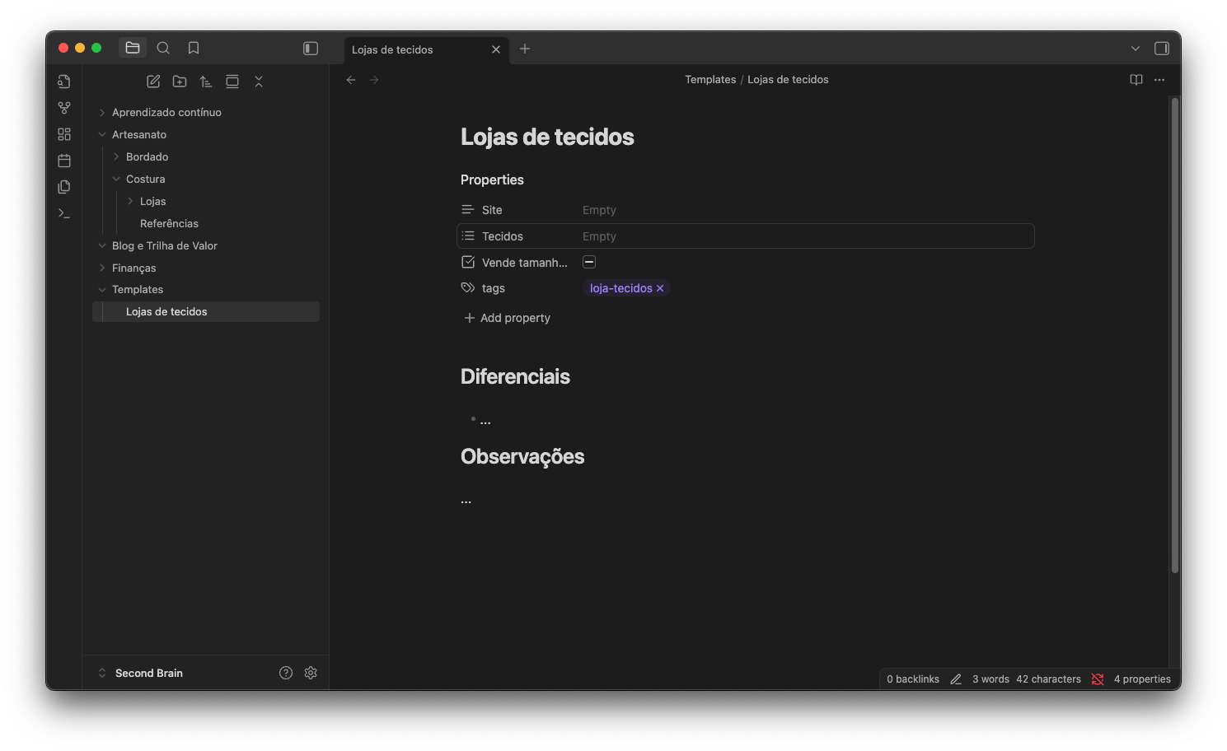Change sort order of notes
The height and width of the screenshot is (751, 1227).
(206, 81)
